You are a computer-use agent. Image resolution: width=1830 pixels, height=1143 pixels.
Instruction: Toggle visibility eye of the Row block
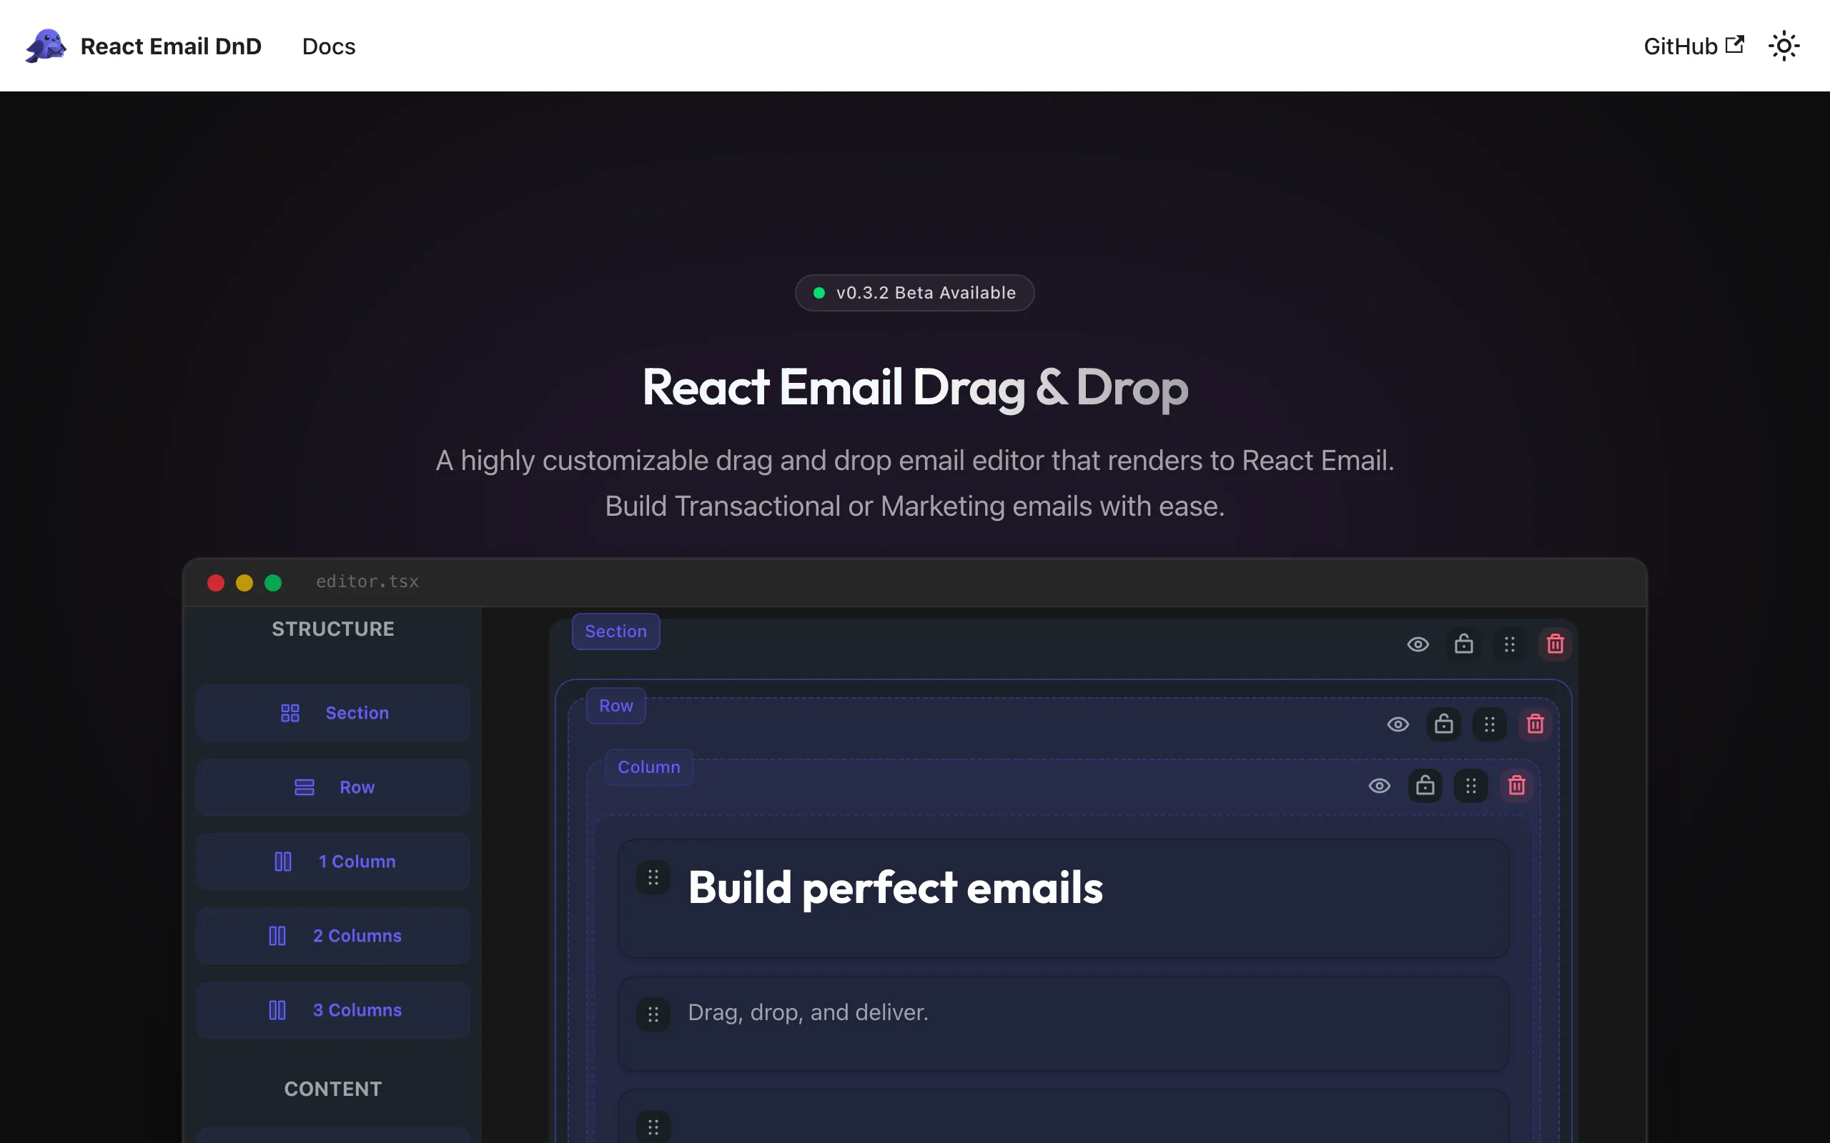[x=1398, y=724]
